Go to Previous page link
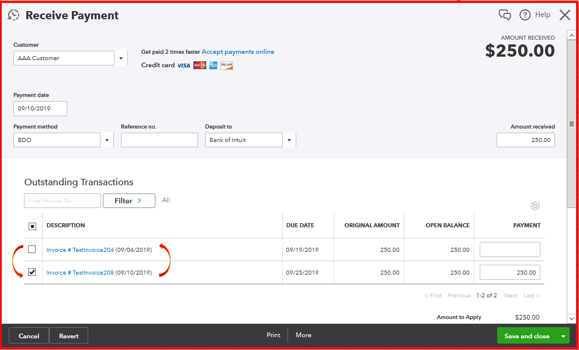 459,296
